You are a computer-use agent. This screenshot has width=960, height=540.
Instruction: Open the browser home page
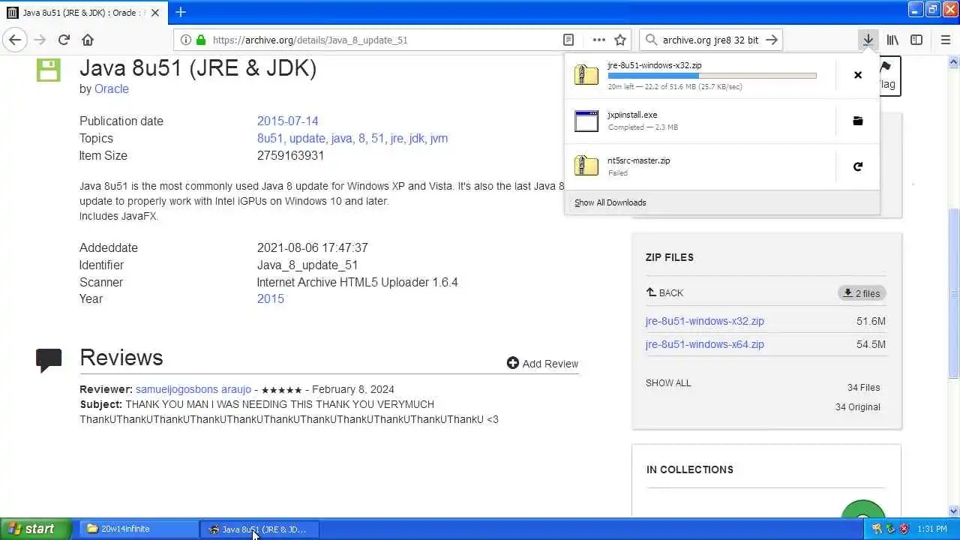pyautogui.click(x=88, y=40)
